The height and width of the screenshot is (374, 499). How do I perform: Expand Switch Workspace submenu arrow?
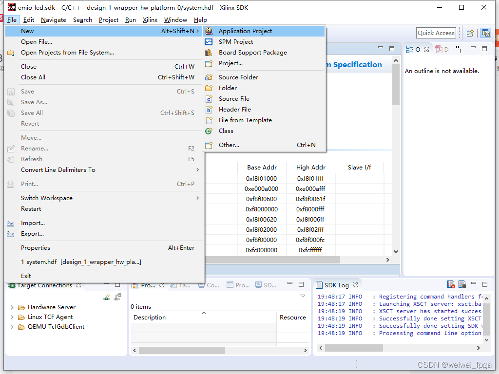click(198, 198)
